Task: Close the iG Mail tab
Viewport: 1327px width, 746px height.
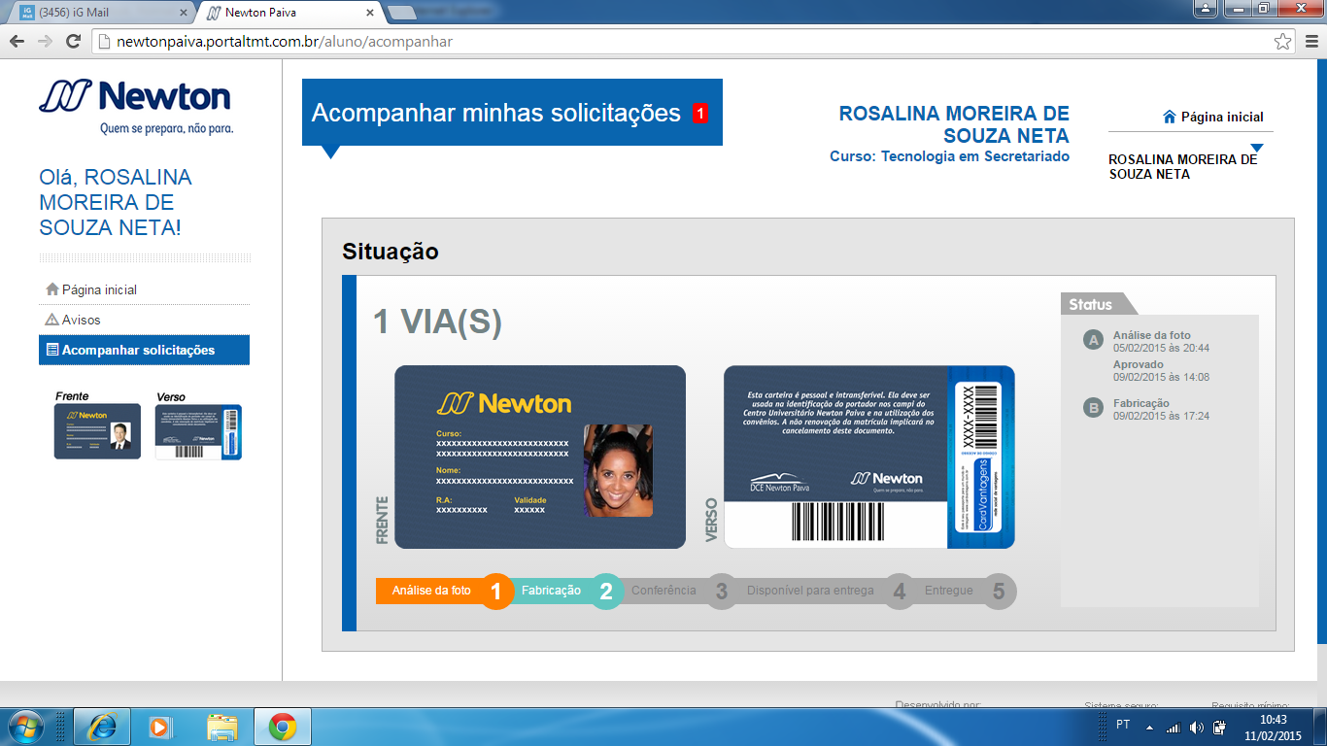Action: [184, 13]
